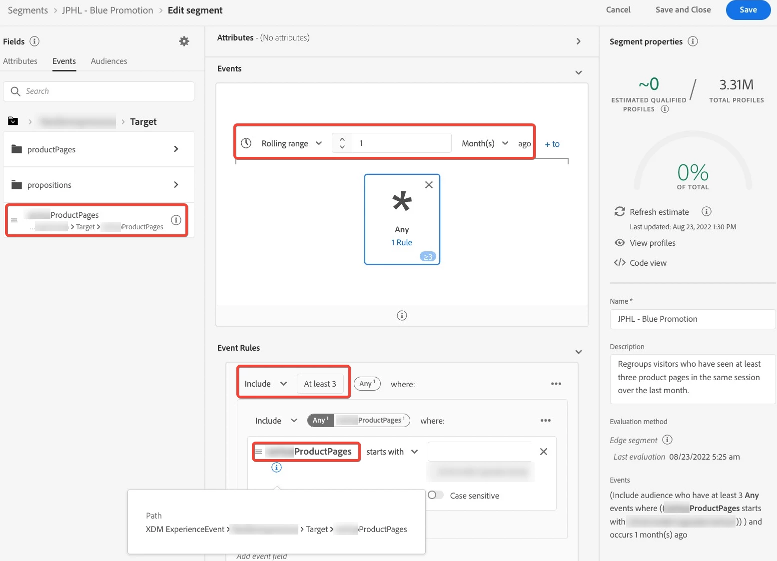Click info icon next to Segment properties
The height and width of the screenshot is (561, 777).
693,41
